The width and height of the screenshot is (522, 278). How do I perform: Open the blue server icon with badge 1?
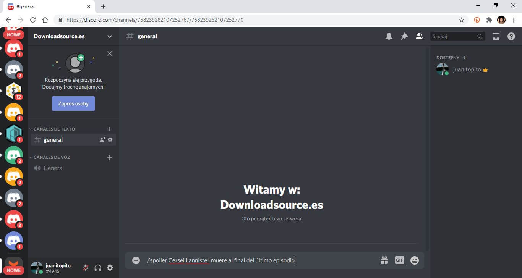point(14,241)
